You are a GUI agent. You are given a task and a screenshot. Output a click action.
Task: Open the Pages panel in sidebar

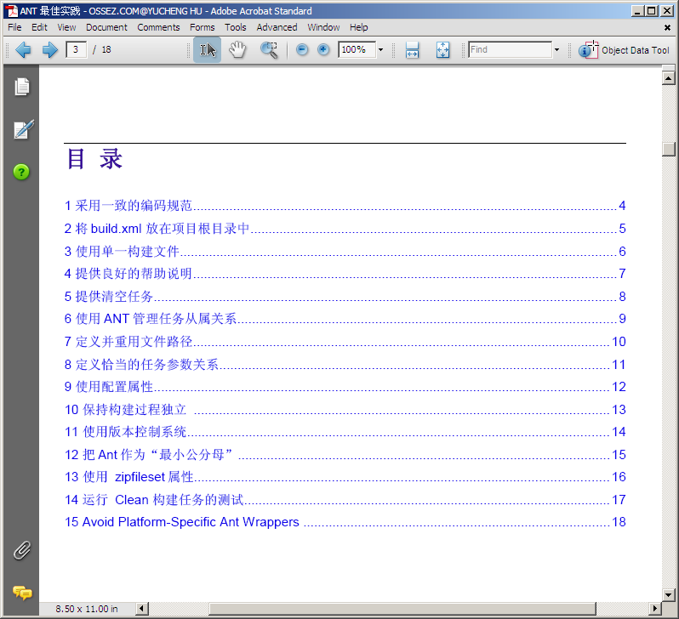[x=21, y=87]
